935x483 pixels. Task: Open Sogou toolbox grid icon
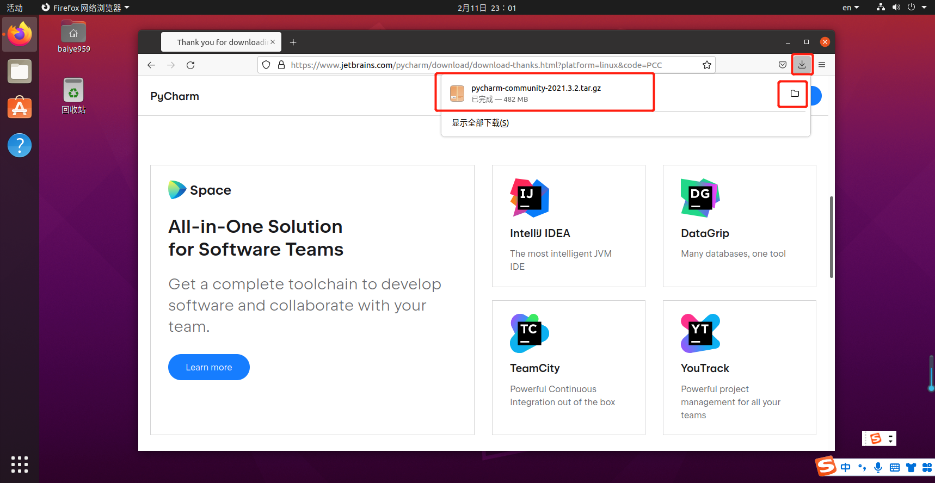pos(927,467)
